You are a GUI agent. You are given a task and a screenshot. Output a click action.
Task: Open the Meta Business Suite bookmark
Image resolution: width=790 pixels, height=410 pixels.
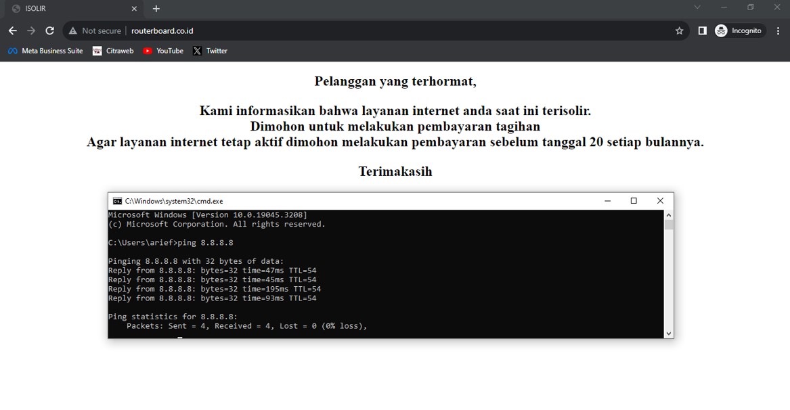click(45, 51)
